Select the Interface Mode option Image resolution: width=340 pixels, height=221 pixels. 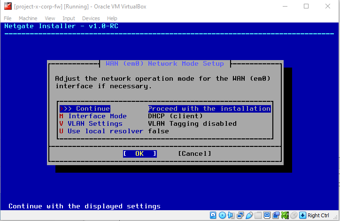[x=97, y=116]
